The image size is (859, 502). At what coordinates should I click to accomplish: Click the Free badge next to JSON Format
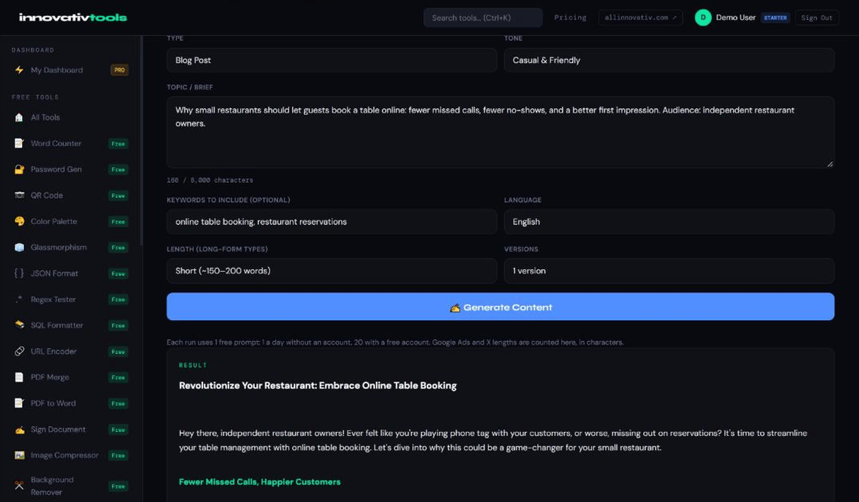click(x=118, y=273)
